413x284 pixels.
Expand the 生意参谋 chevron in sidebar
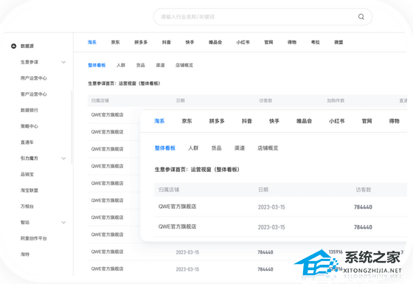(63, 62)
